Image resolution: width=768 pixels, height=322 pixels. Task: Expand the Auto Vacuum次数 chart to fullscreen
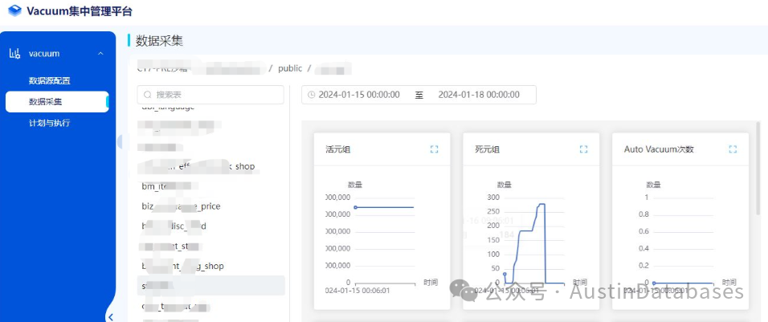[x=733, y=149]
